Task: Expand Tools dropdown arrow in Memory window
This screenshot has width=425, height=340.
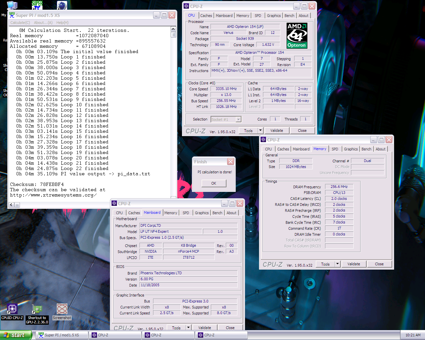Action: (x=337, y=264)
